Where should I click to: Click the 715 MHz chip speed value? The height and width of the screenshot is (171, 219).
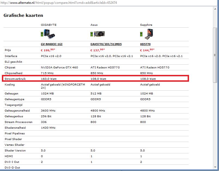click(47, 73)
